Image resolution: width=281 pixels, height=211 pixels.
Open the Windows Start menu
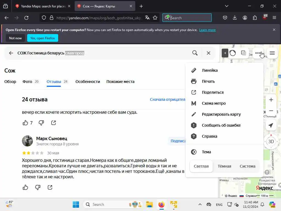pyautogui.click(x=76, y=204)
